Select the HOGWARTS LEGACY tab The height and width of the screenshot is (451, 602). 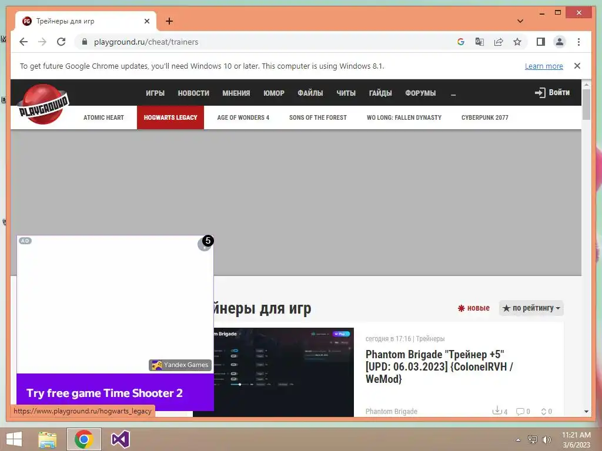(170, 117)
